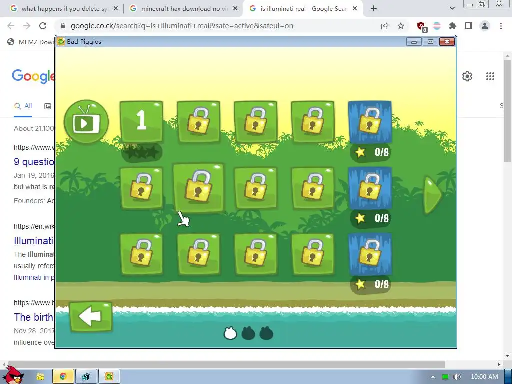The image size is (512, 384).
Task: Switch to Chrome in the taskbar
Action: click(x=63, y=377)
